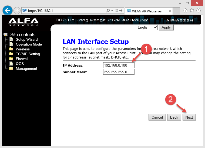The width and height of the screenshot is (205, 148).
Task: Click the Next button
Action: [x=189, y=117]
